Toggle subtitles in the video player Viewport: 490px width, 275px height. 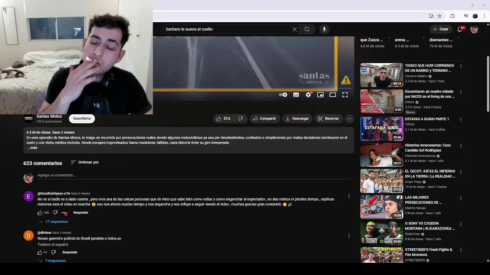click(296, 95)
